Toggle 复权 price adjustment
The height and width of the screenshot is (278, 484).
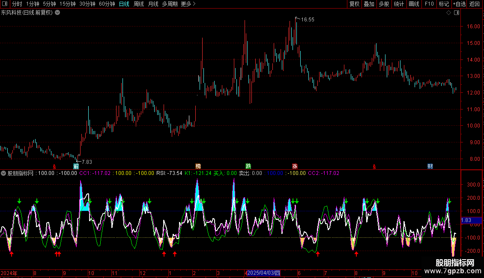355,4
